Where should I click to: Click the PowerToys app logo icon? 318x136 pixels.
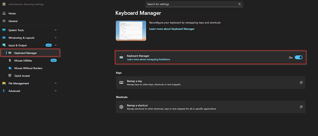pyautogui.click(x=4, y=4)
